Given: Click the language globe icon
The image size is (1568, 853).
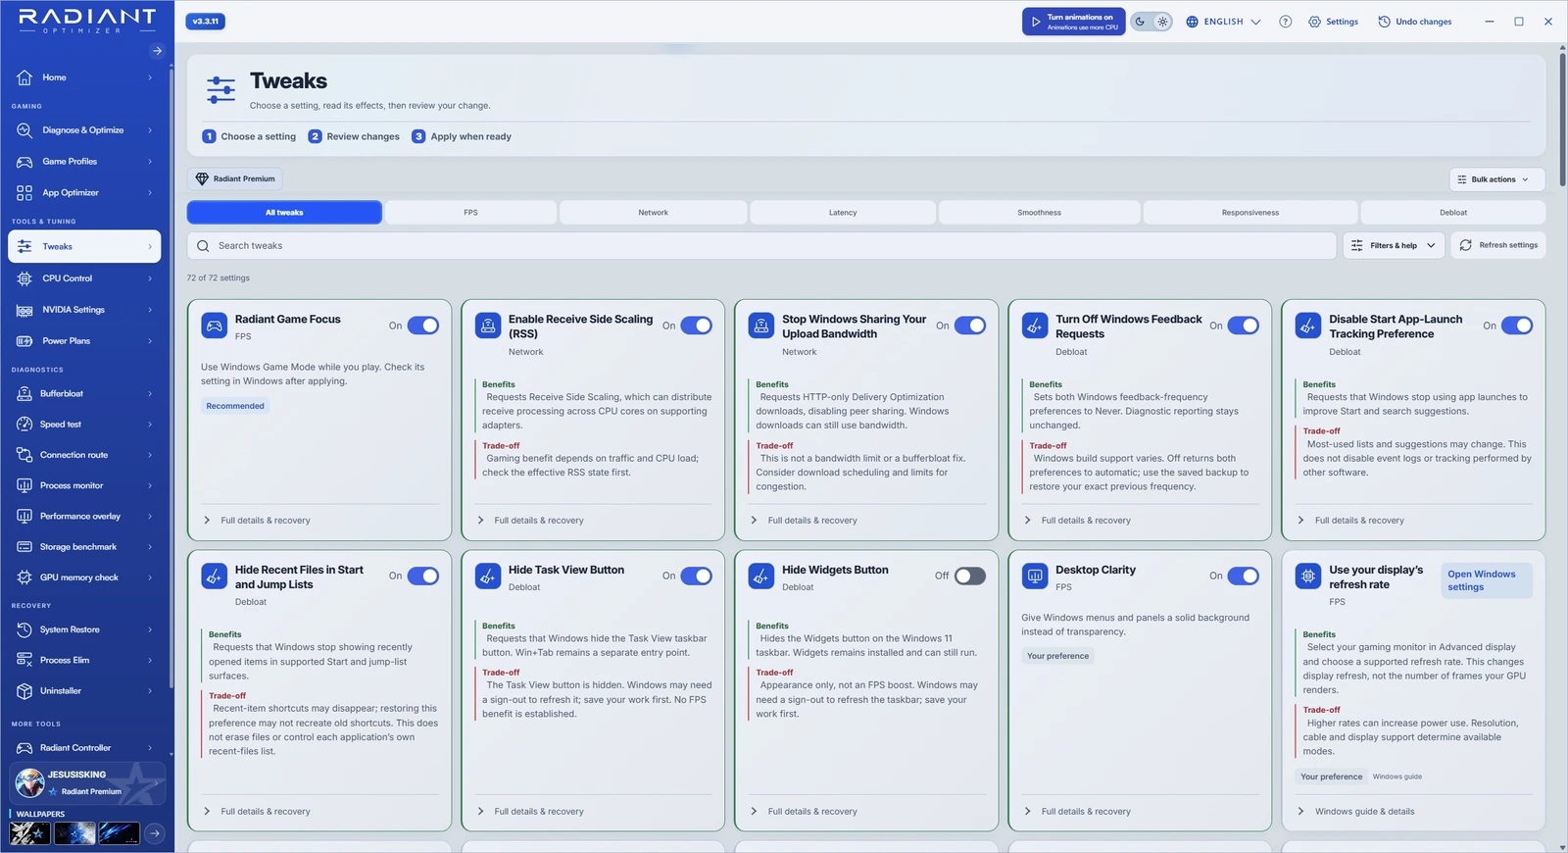Looking at the screenshot, I should (1192, 22).
